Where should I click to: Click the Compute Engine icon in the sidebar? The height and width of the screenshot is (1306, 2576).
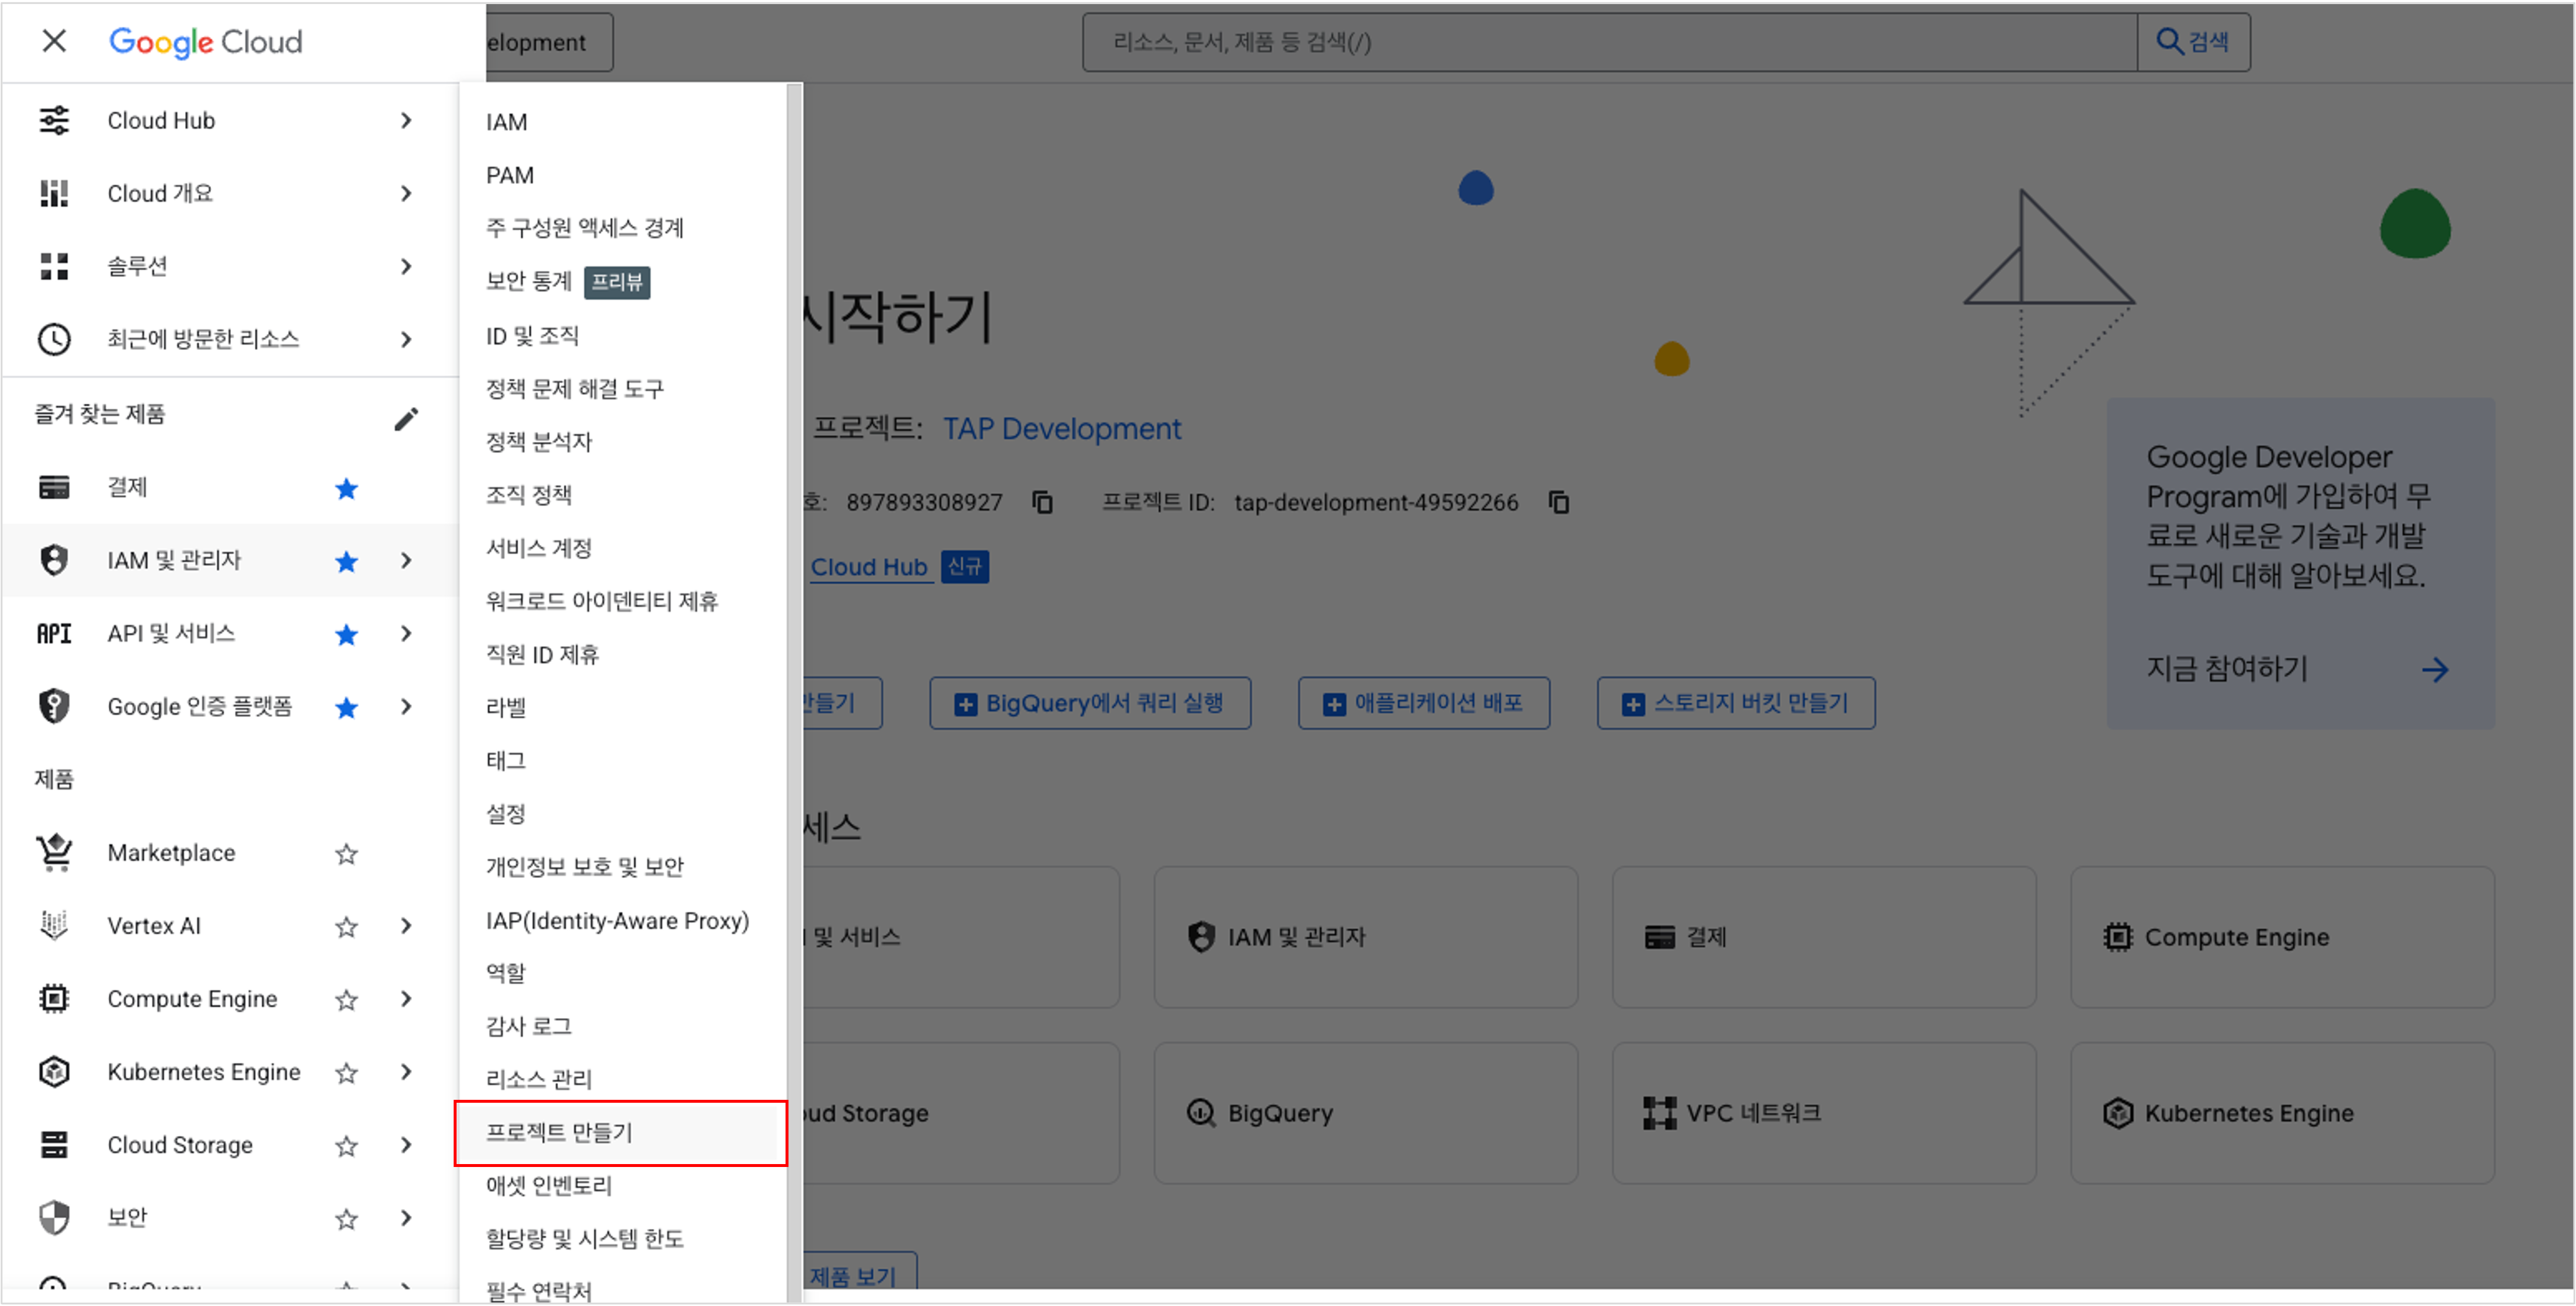[x=54, y=998]
